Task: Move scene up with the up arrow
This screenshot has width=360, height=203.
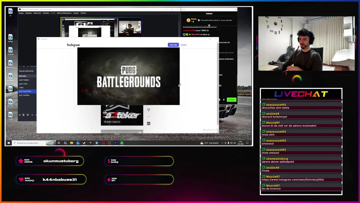Action: [x=32, y=115]
